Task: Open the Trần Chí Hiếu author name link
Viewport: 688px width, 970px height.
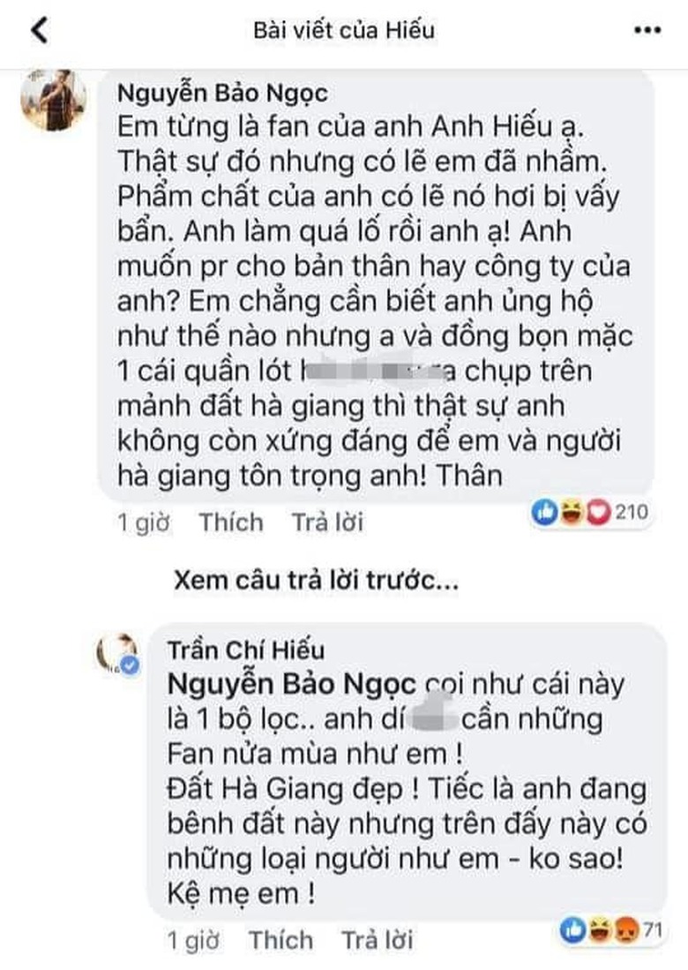Action: [x=244, y=650]
